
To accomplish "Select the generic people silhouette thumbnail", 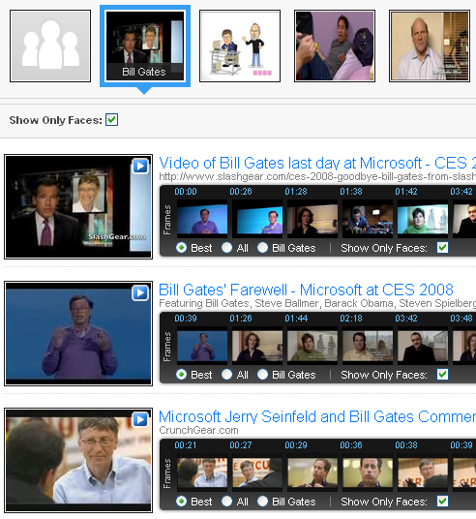I will (50, 46).
